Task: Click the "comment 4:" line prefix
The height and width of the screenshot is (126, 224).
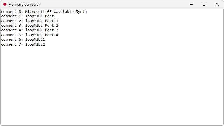Action: pos(12,30)
